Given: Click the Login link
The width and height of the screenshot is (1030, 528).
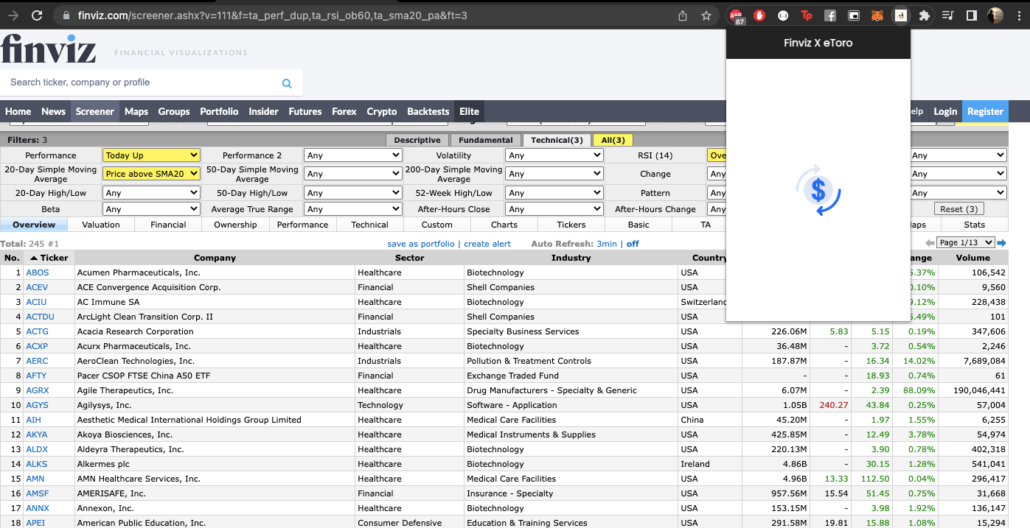Looking at the screenshot, I should [945, 111].
